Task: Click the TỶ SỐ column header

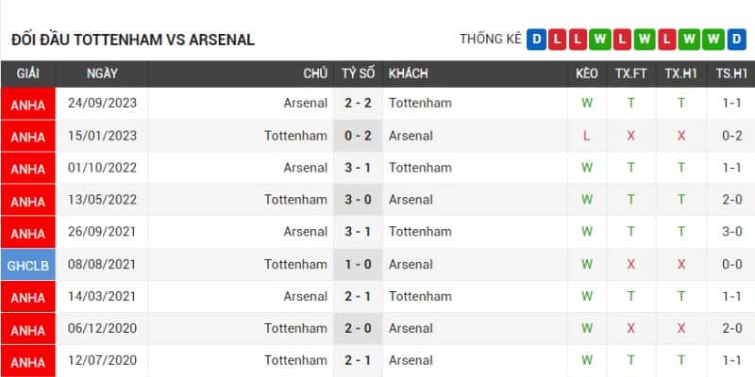Action: 358,74
